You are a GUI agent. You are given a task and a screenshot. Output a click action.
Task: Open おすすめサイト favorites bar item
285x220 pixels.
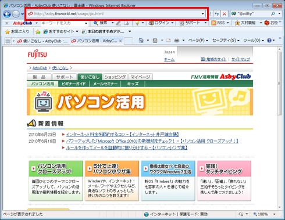(60, 31)
